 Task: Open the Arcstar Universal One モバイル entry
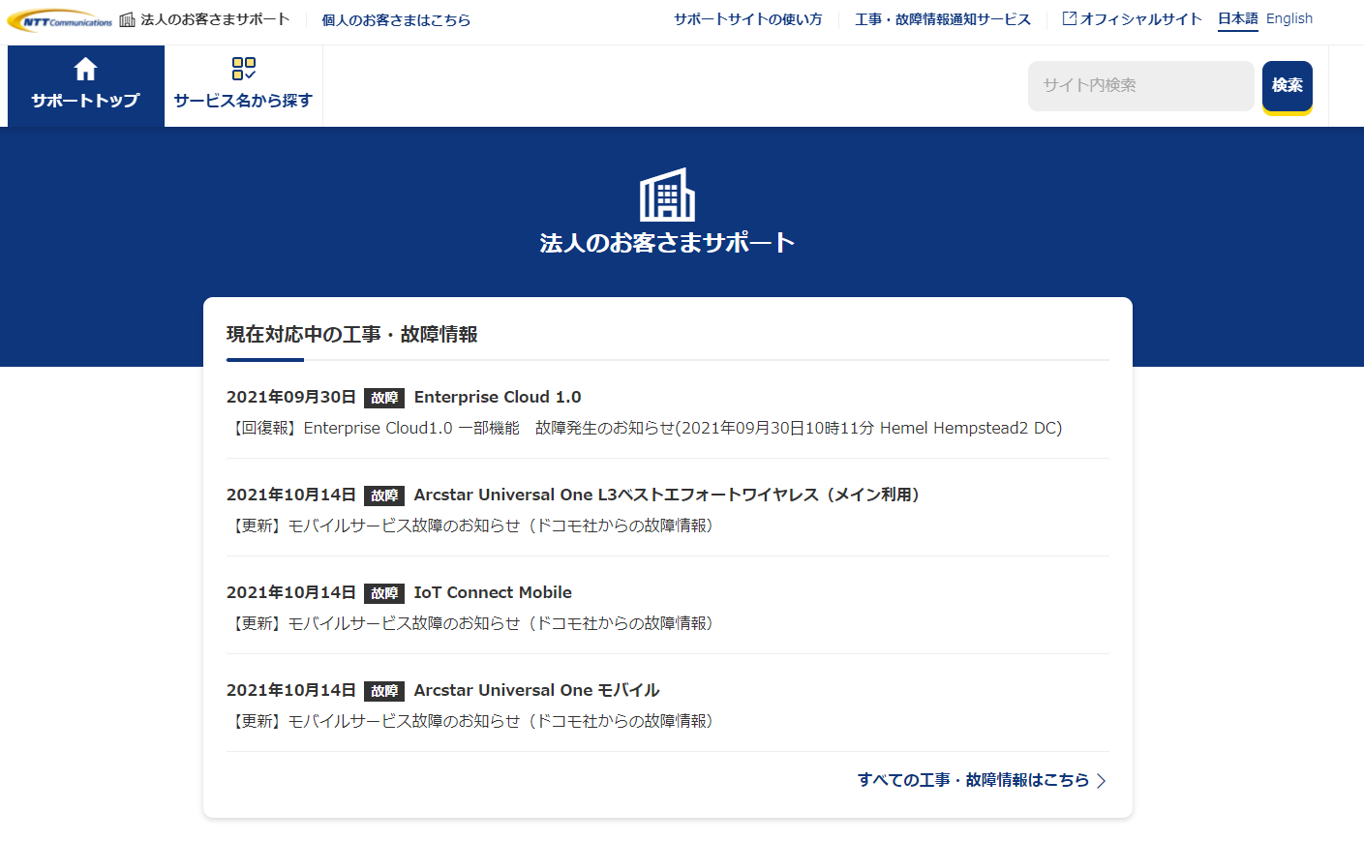536,690
